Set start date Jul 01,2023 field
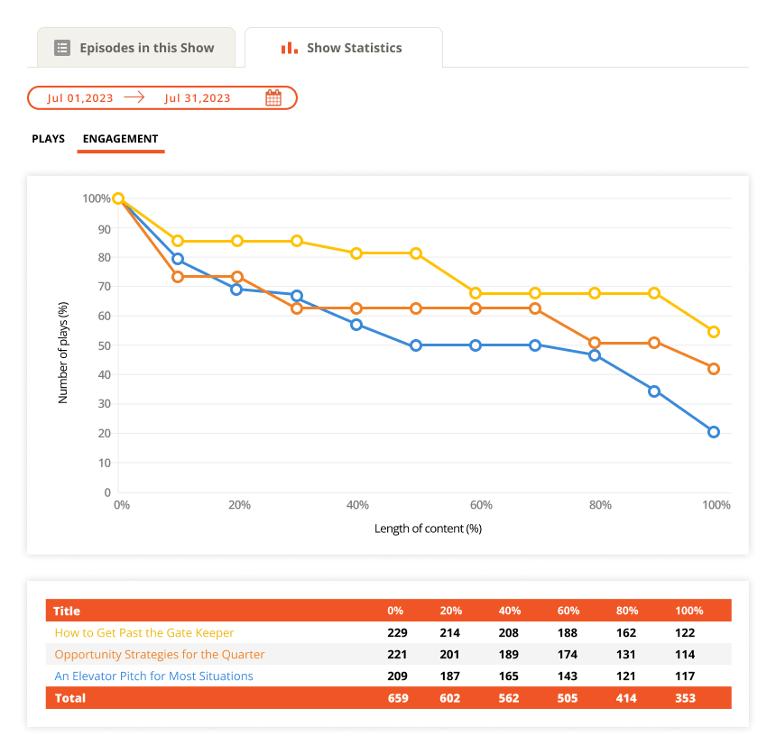This screenshot has height=754, width=776. [79, 98]
